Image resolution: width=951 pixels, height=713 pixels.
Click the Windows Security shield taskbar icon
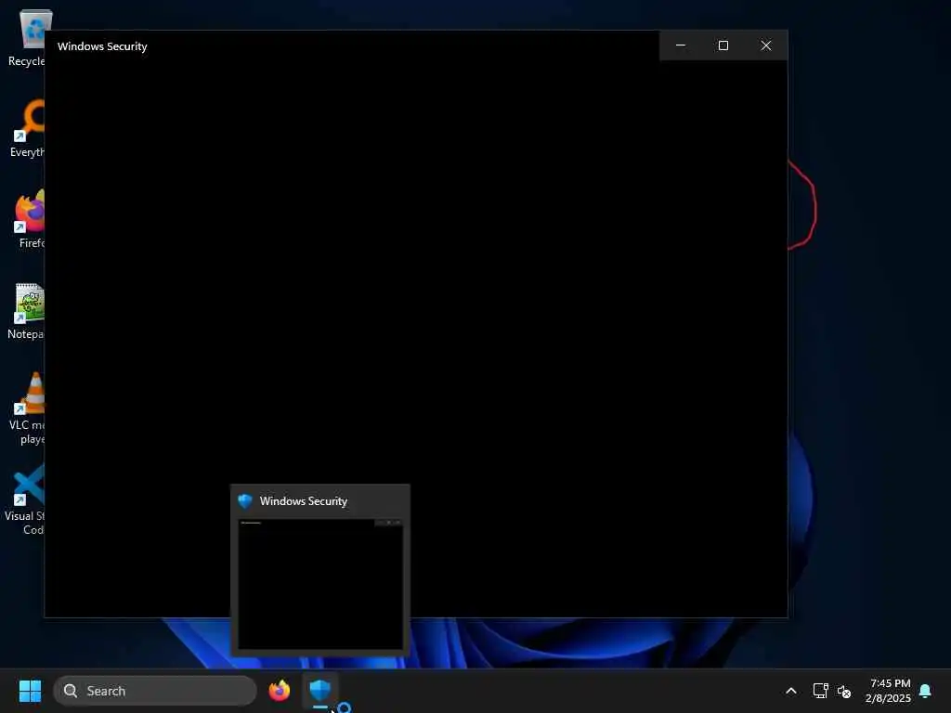320,690
